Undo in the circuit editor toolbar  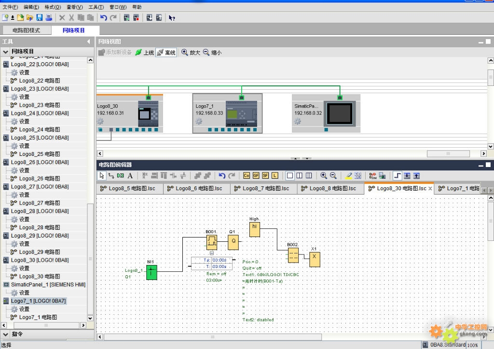[x=222, y=176]
